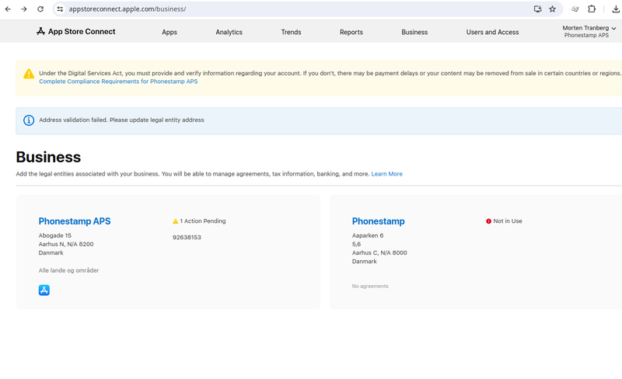Click the yellow Action Pending warning icon
This screenshot has width=622, height=379.
176,221
